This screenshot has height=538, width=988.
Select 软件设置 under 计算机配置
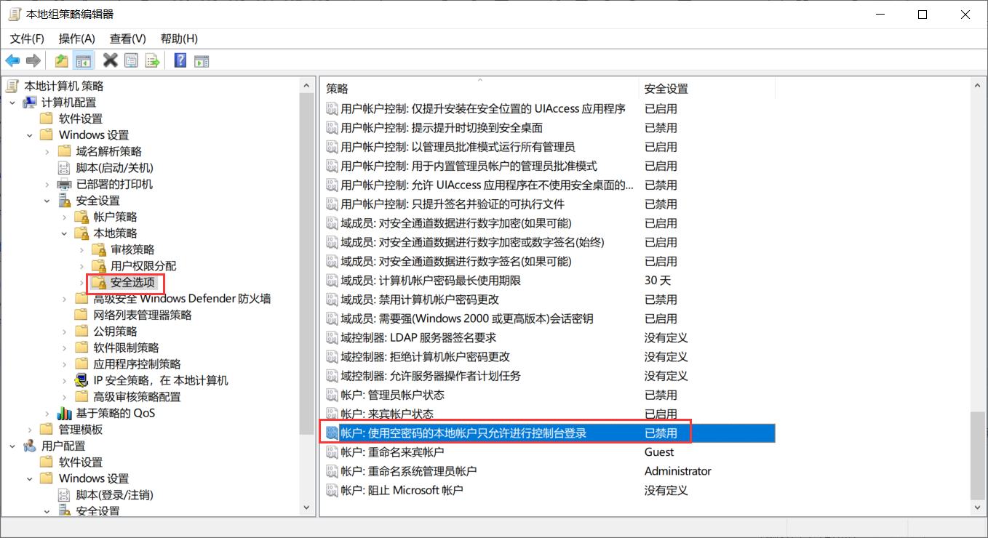point(81,119)
